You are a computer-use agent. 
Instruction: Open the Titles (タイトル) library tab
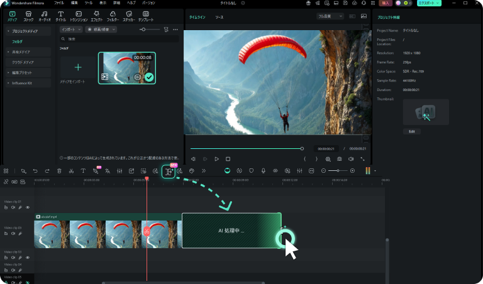60,16
